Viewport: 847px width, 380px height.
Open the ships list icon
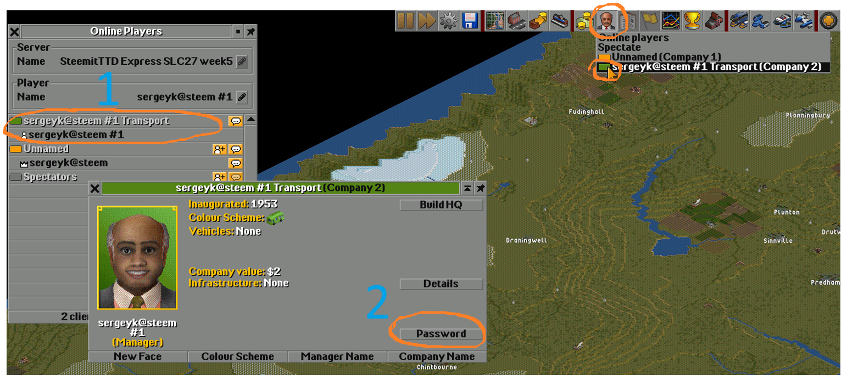pos(782,21)
